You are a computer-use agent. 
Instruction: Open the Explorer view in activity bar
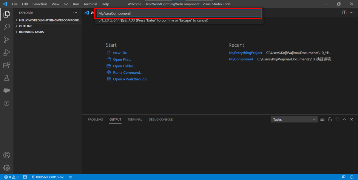point(7,14)
